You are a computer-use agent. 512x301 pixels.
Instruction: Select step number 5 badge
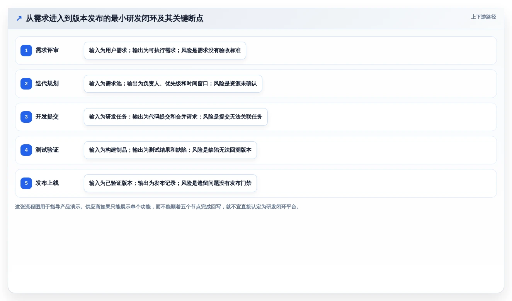pyautogui.click(x=26, y=183)
